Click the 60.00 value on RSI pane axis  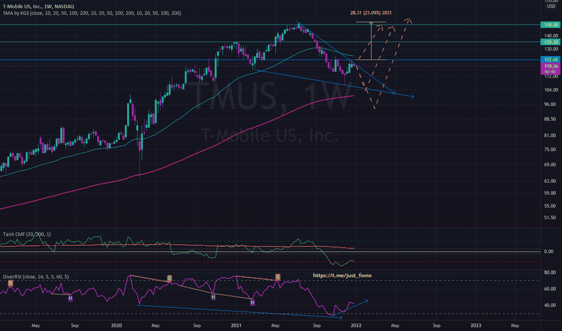click(x=550, y=289)
